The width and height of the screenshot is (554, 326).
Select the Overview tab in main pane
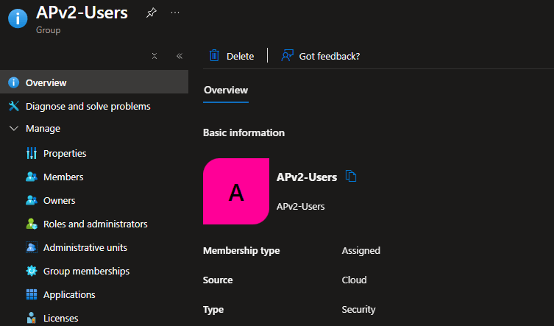[226, 91]
